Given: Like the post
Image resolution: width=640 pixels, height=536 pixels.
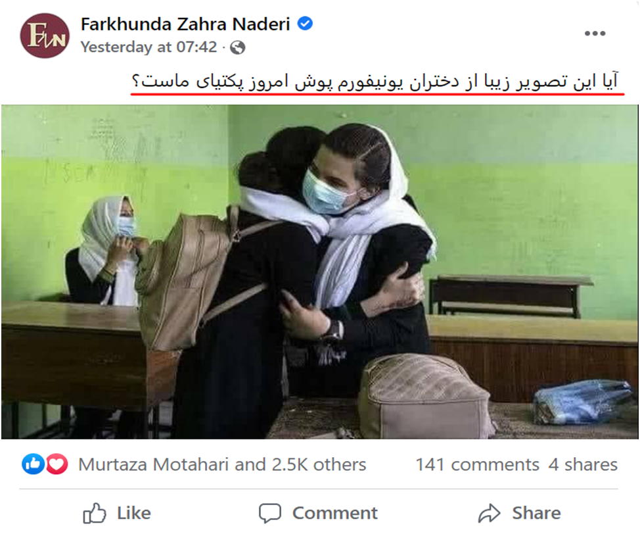Looking at the screenshot, I should (117, 513).
